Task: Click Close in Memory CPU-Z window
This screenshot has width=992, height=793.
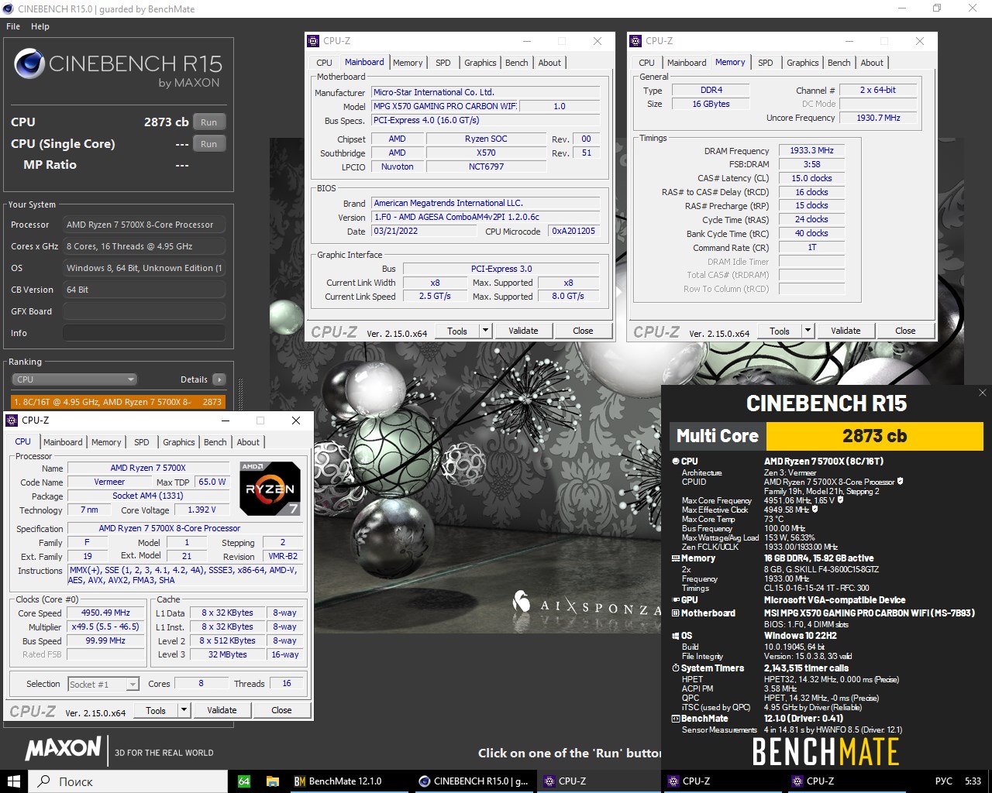Action: (905, 331)
